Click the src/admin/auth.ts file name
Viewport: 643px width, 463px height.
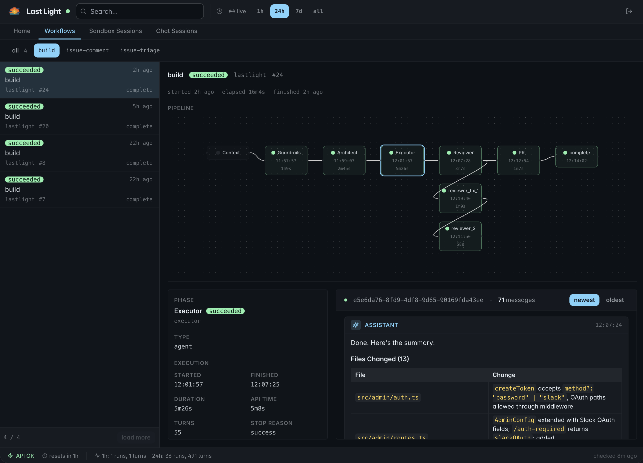(388, 397)
